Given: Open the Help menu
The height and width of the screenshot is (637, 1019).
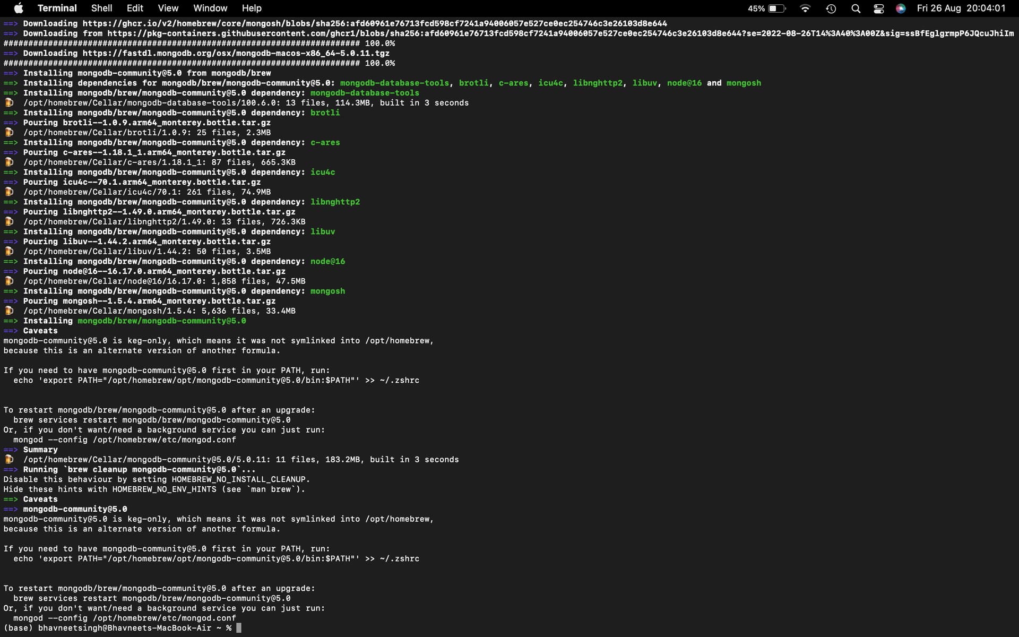Looking at the screenshot, I should (x=252, y=8).
